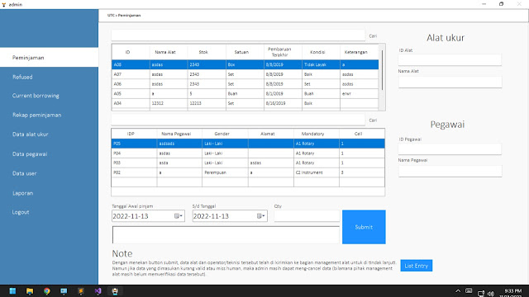Select pegawai row P03
This screenshot has height=297, width=529.
click(x=248, y=163)
